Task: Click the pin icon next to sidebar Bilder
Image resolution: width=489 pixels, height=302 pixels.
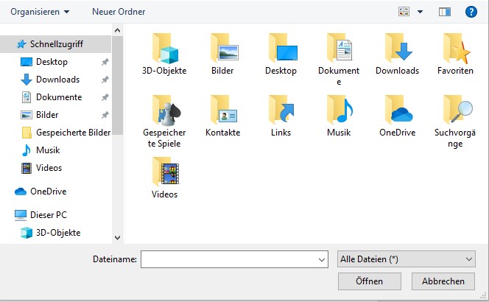Action: coord(105,115)
